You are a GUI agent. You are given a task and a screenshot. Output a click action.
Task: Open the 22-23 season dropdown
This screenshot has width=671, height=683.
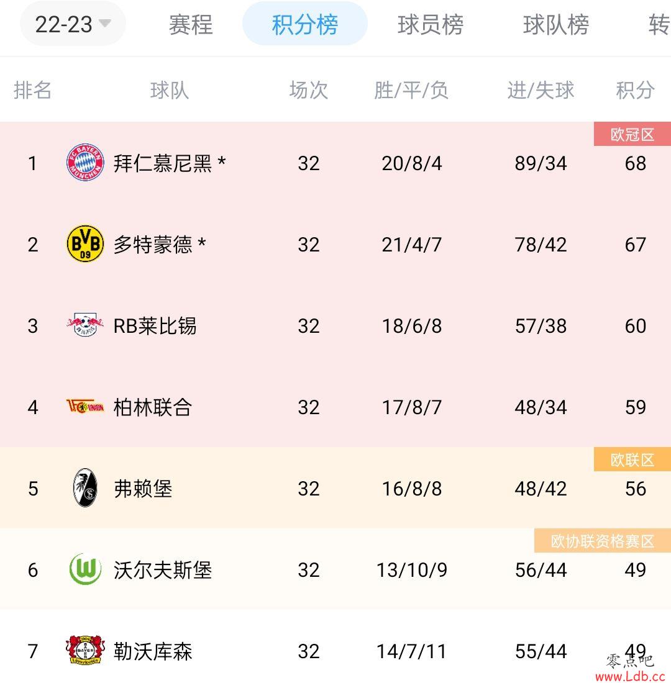click(x=73, y=24)
